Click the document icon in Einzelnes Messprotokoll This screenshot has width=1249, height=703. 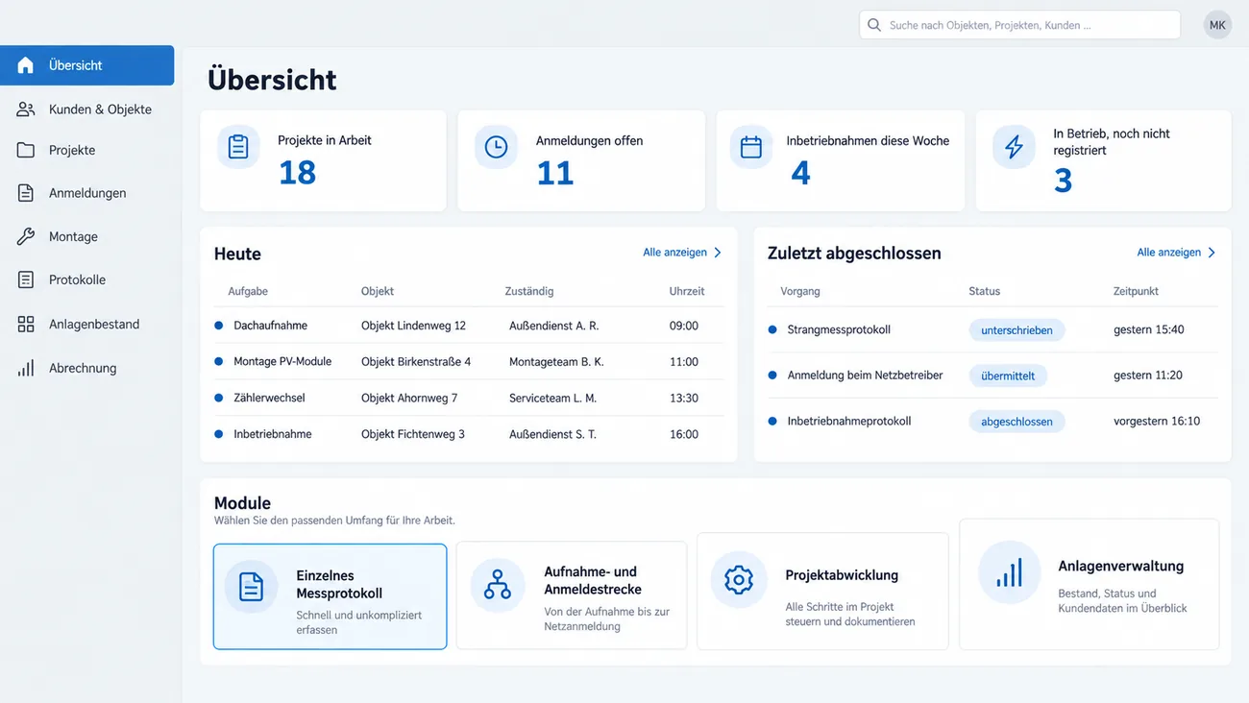(251, 586)
